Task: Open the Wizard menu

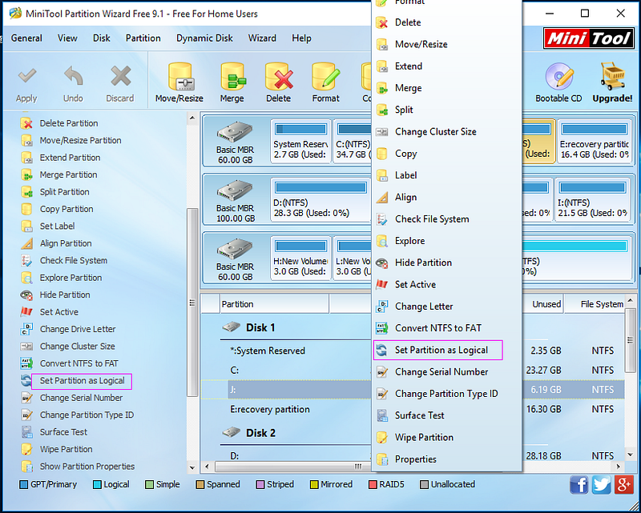Action: (x=262, y=38)
